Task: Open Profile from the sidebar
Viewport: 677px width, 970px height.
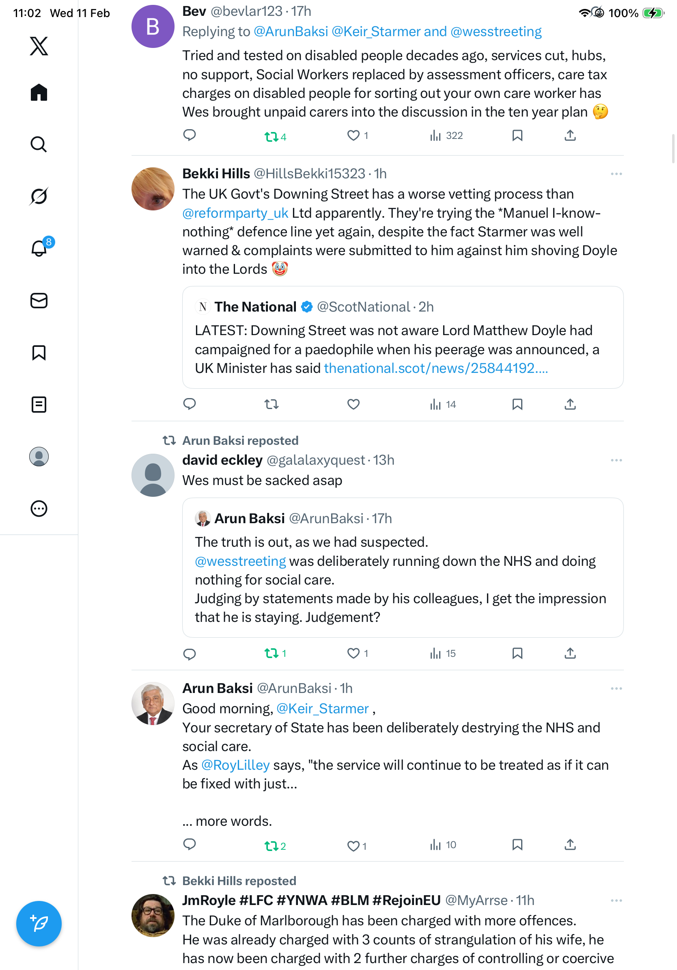Action: click(x=39, y=456)
